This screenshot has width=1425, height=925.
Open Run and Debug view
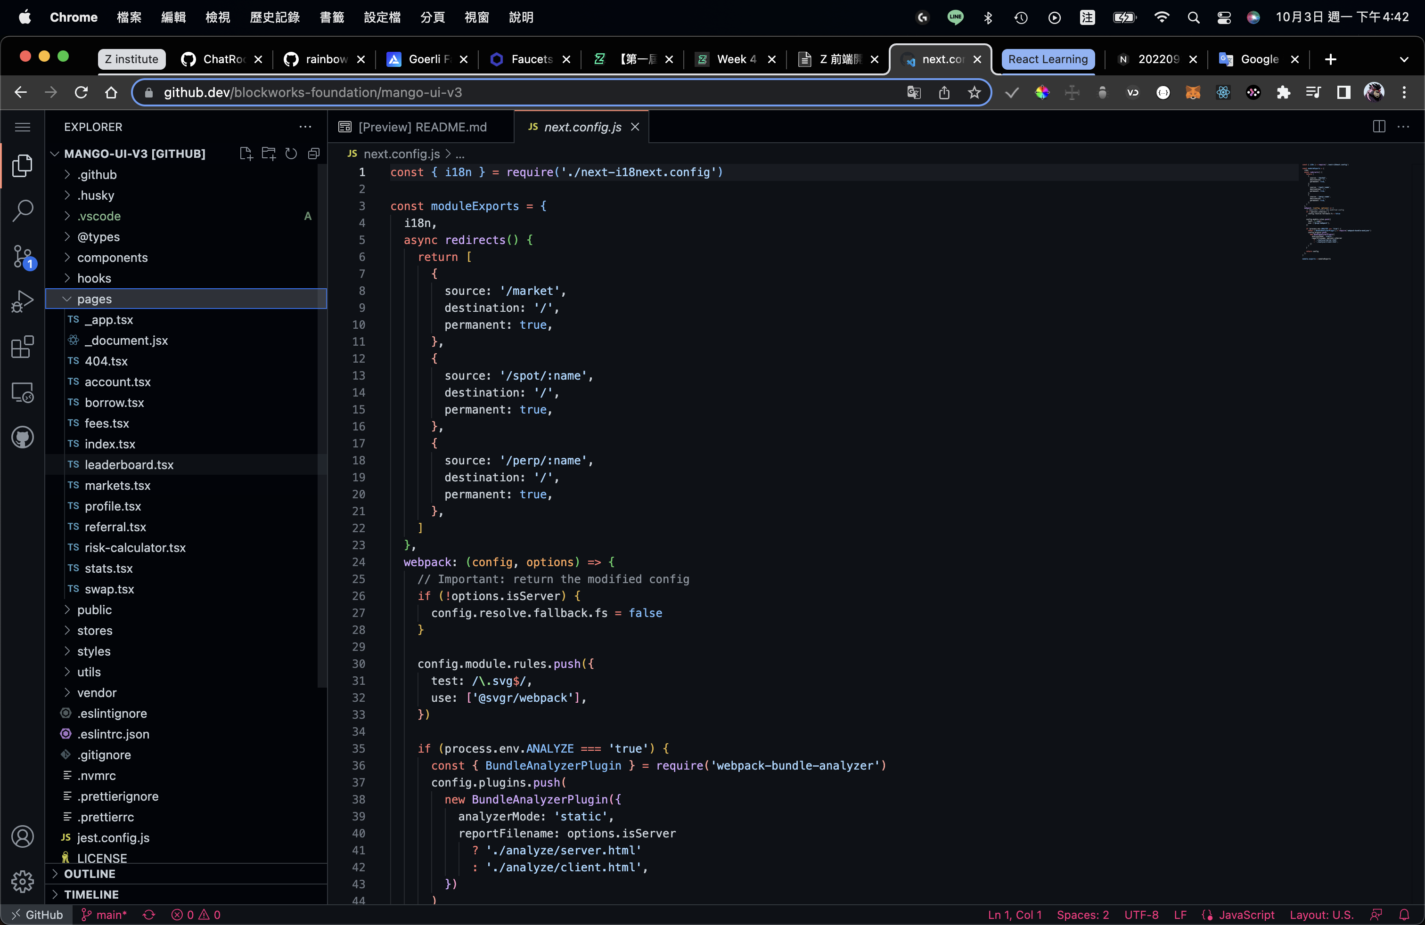[22, 301]
